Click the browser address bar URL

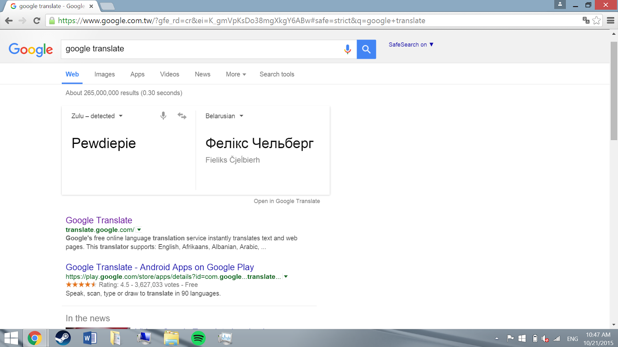coord(241,21)
